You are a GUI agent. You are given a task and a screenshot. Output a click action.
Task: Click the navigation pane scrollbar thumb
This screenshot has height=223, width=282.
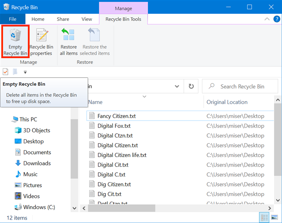coord(74,149)
